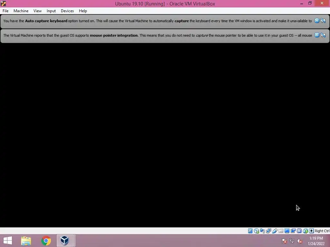Open the Machine menu
The width and height of the screenshot is (330, 247).
pos(21,11)
